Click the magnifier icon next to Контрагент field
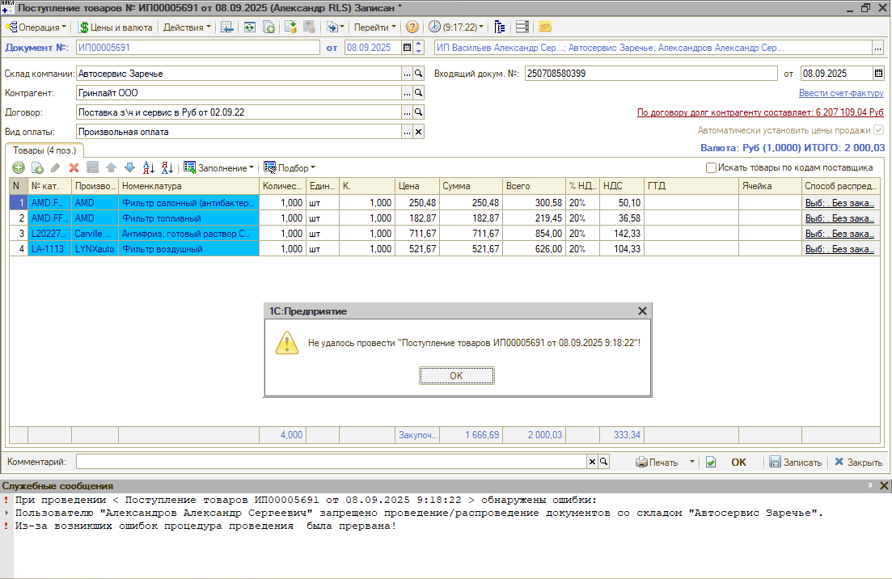892x579 pixels. pos(419,93)
